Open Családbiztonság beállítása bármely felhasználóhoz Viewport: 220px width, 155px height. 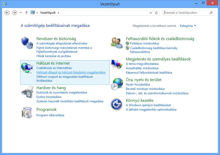154,50
